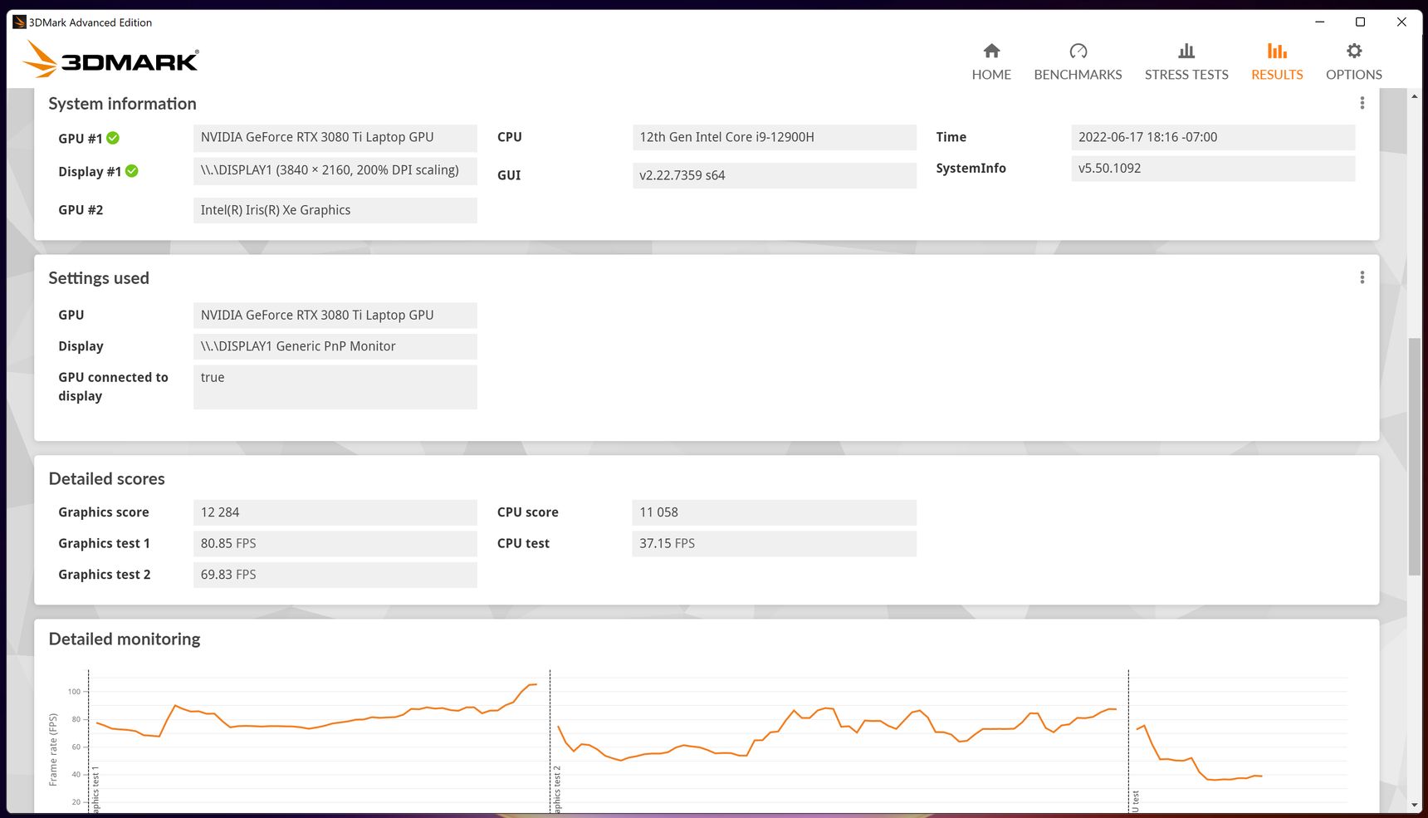Click the Graphics test 1 value 80.85 FPS

tap(335, 543)
